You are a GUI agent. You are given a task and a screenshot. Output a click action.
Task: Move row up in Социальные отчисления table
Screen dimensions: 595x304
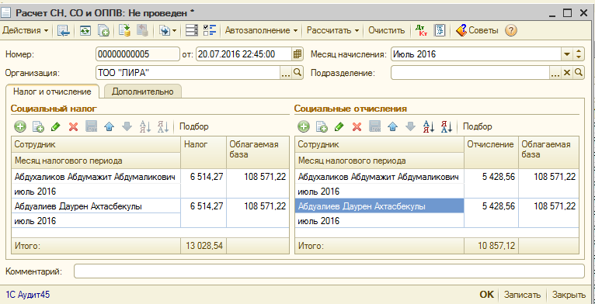pos(392,126)
